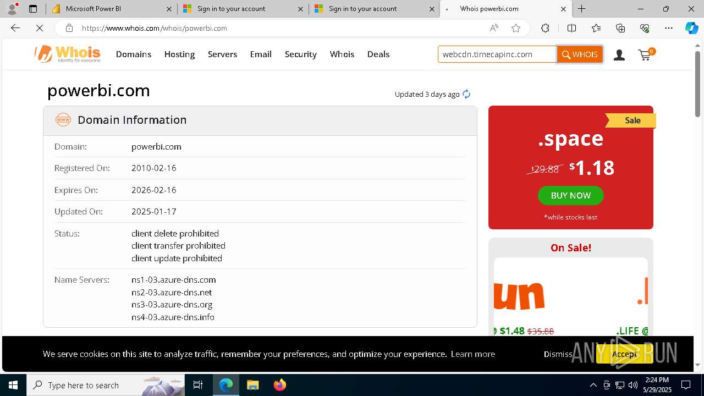Open a new browser tab
Image resolution: width=704 pixels, height=396 pixels.
click(581, 9)
